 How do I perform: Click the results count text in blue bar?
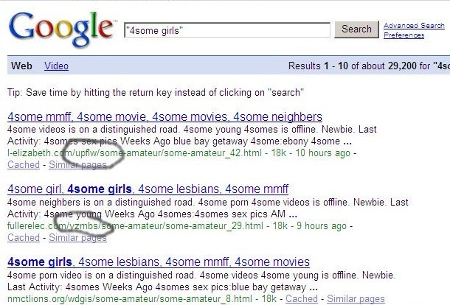coord(369,66)
